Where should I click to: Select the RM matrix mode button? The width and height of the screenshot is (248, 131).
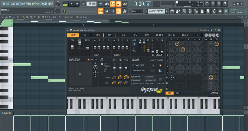coord(178,93)
